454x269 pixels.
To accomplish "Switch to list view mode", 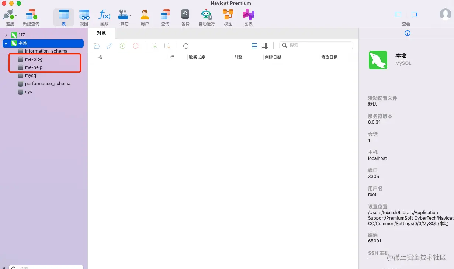I will (254, 46).
